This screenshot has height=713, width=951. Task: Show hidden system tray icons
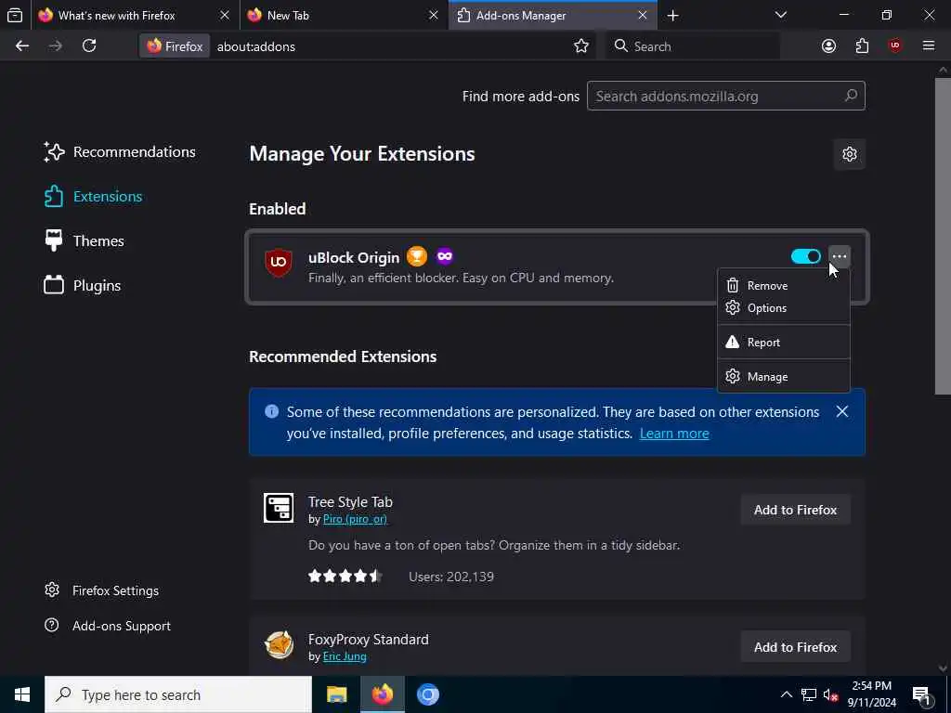pos(786,694)
